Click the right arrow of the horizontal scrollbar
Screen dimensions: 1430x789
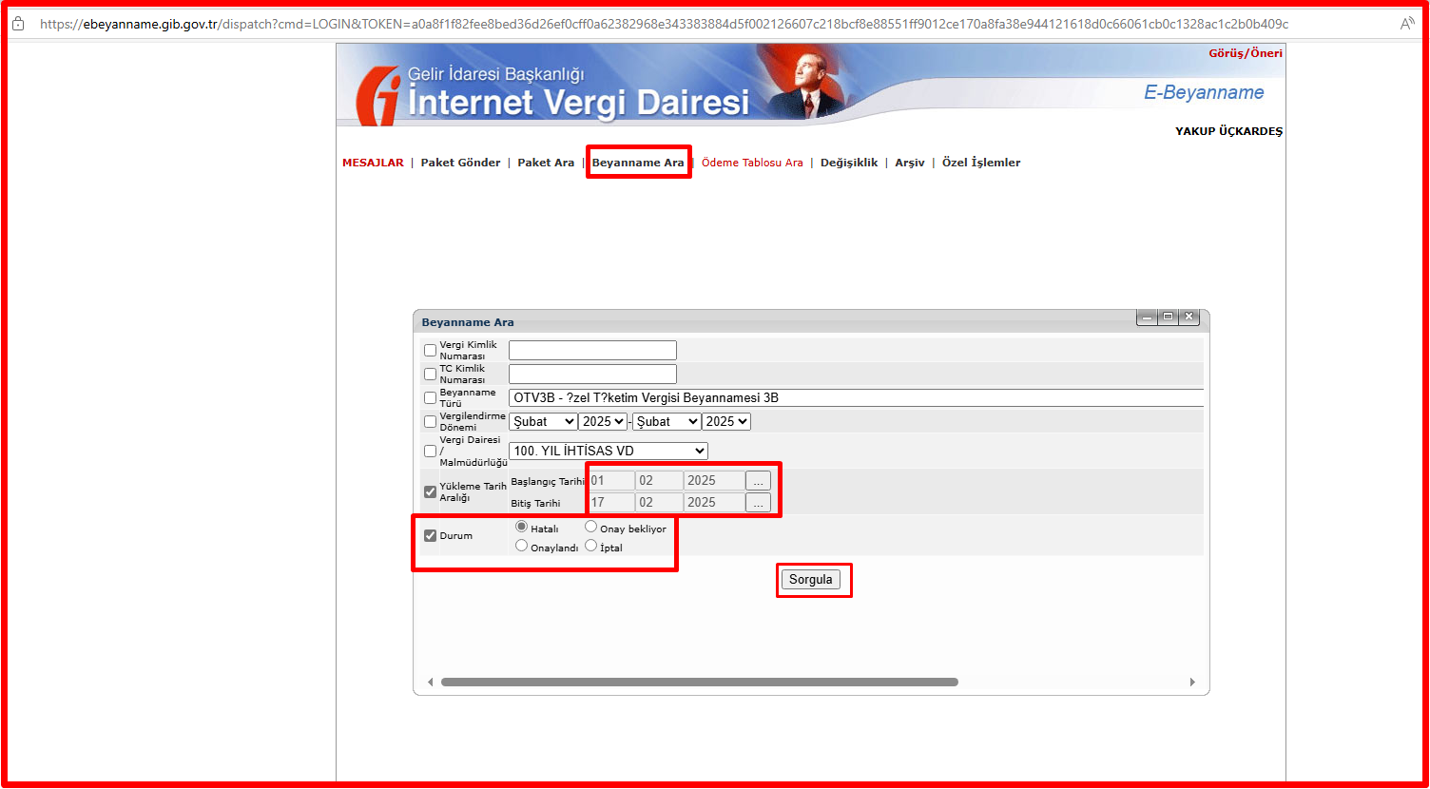[x=1192, y=682]
